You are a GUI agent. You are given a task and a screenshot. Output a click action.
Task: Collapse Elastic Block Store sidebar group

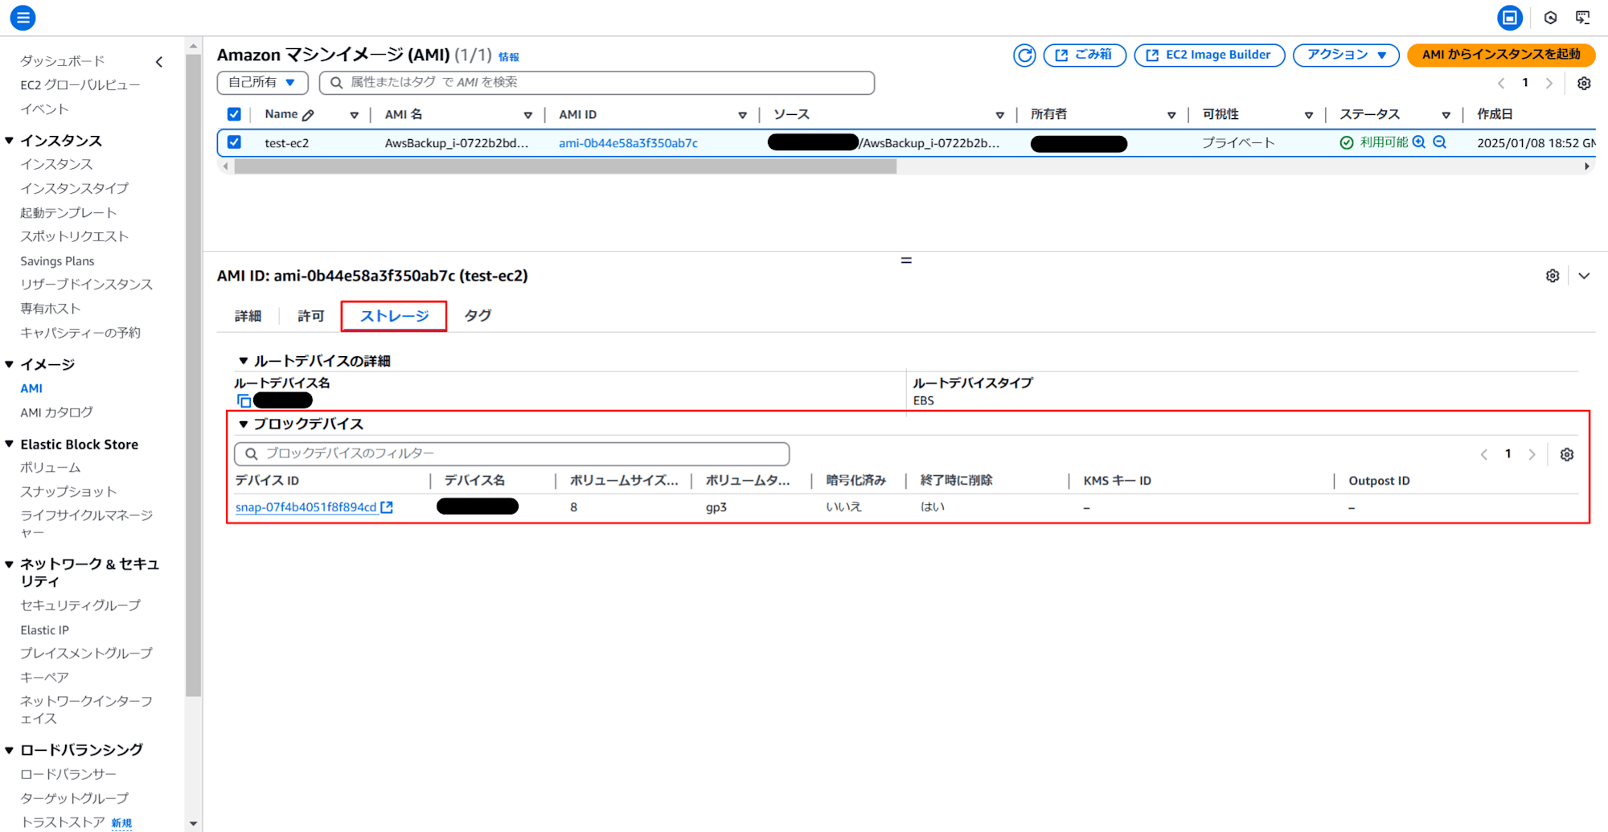(10, 444)
